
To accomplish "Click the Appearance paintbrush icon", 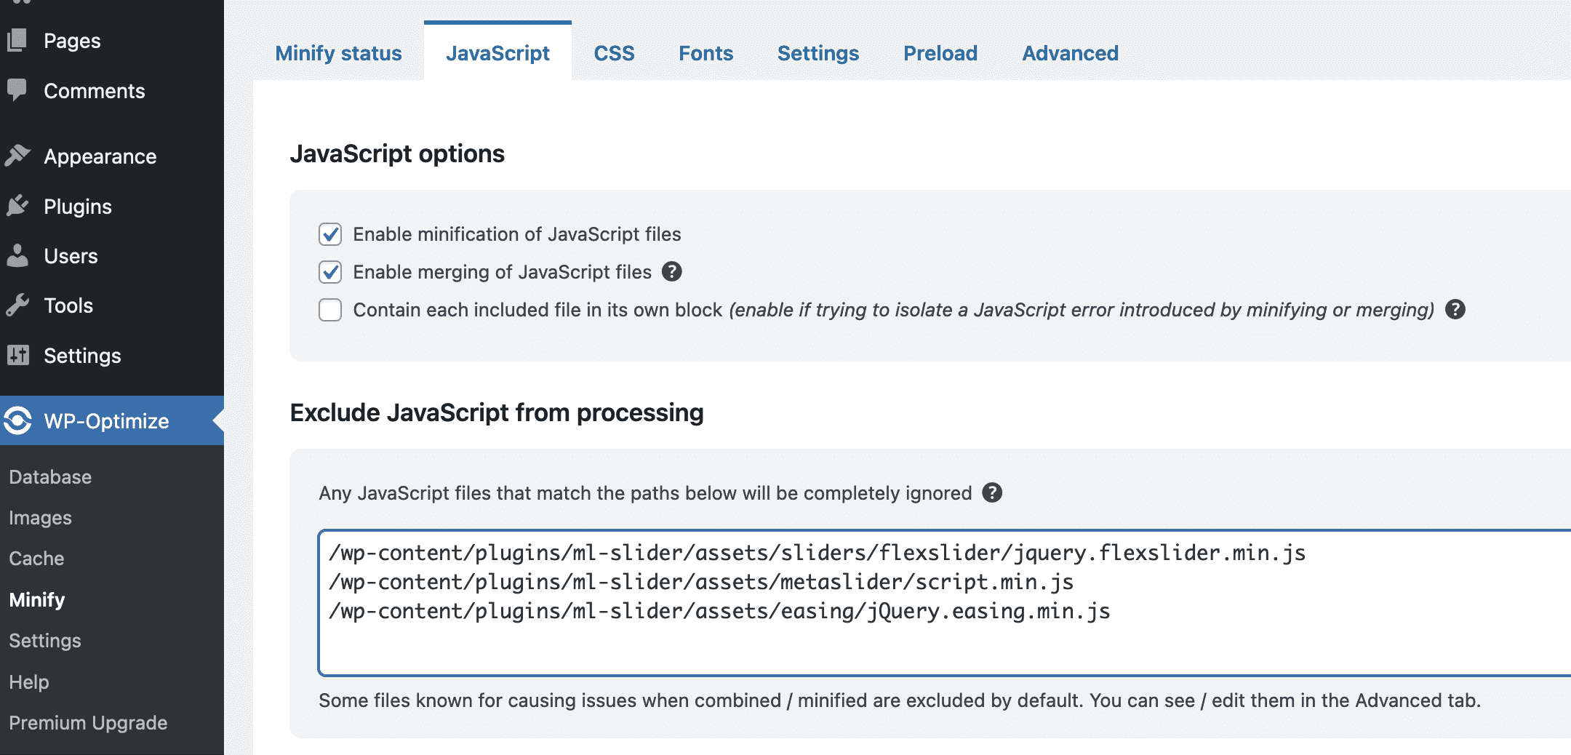I will pyautogui.click(x=17, y=156).
